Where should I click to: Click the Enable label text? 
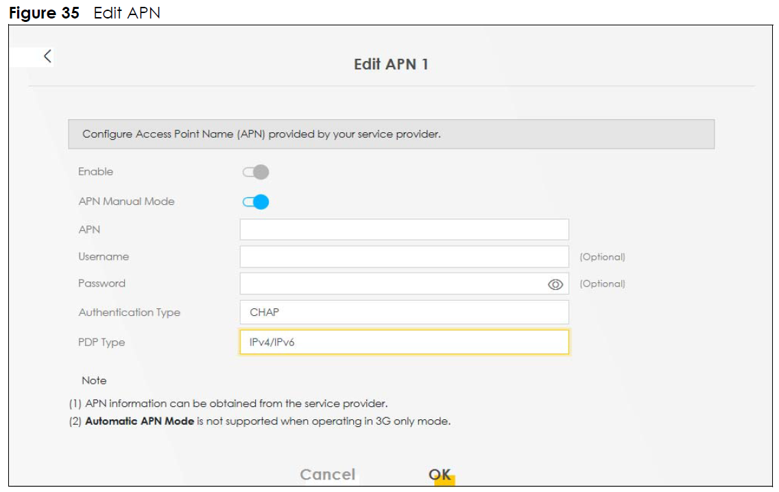coord(95,172)
